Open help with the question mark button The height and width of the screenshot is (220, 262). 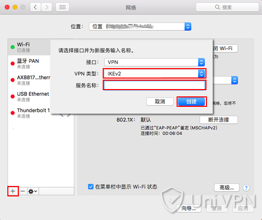246,188
